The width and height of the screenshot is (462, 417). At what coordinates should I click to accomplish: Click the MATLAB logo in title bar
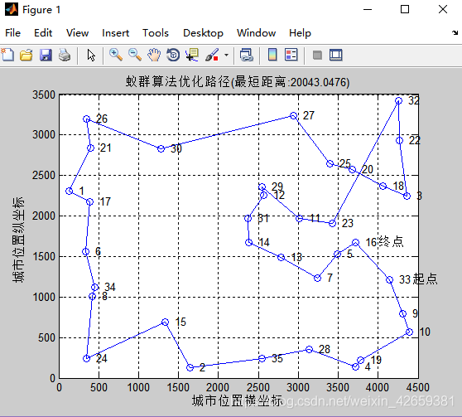tap(12, 9)
